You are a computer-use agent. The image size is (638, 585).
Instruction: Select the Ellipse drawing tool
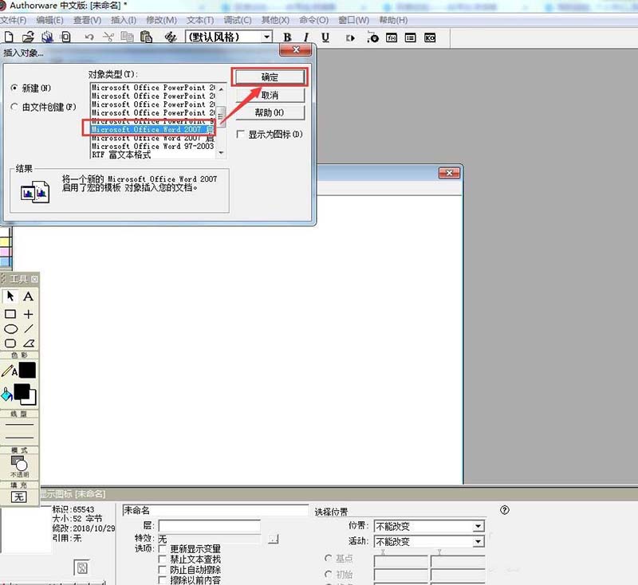10,329
